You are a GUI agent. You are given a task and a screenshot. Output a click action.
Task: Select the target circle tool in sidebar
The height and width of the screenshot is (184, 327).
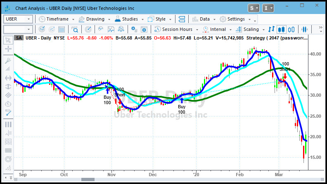[x=8, y=159]
